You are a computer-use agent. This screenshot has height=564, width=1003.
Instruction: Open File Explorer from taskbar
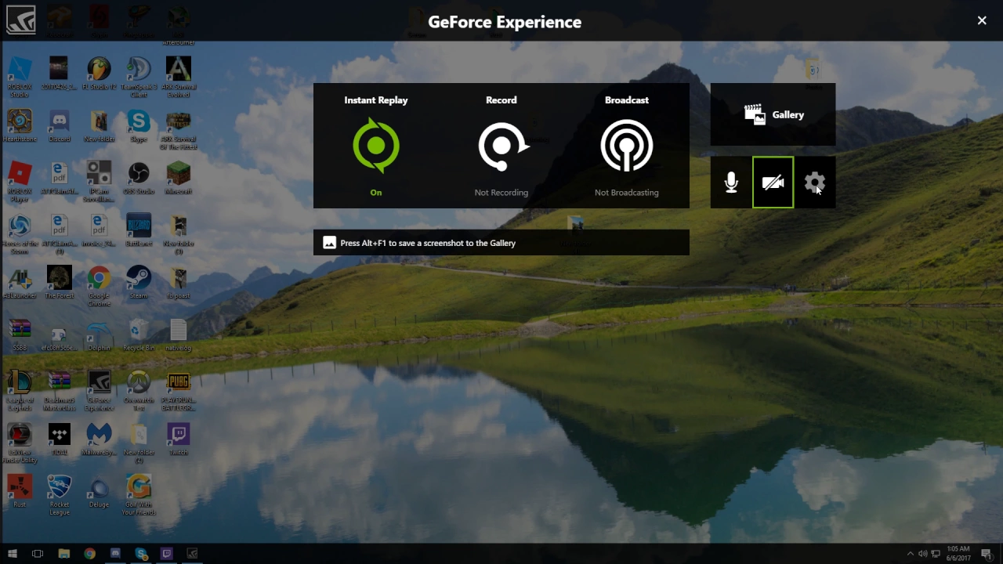pos(64,554)
